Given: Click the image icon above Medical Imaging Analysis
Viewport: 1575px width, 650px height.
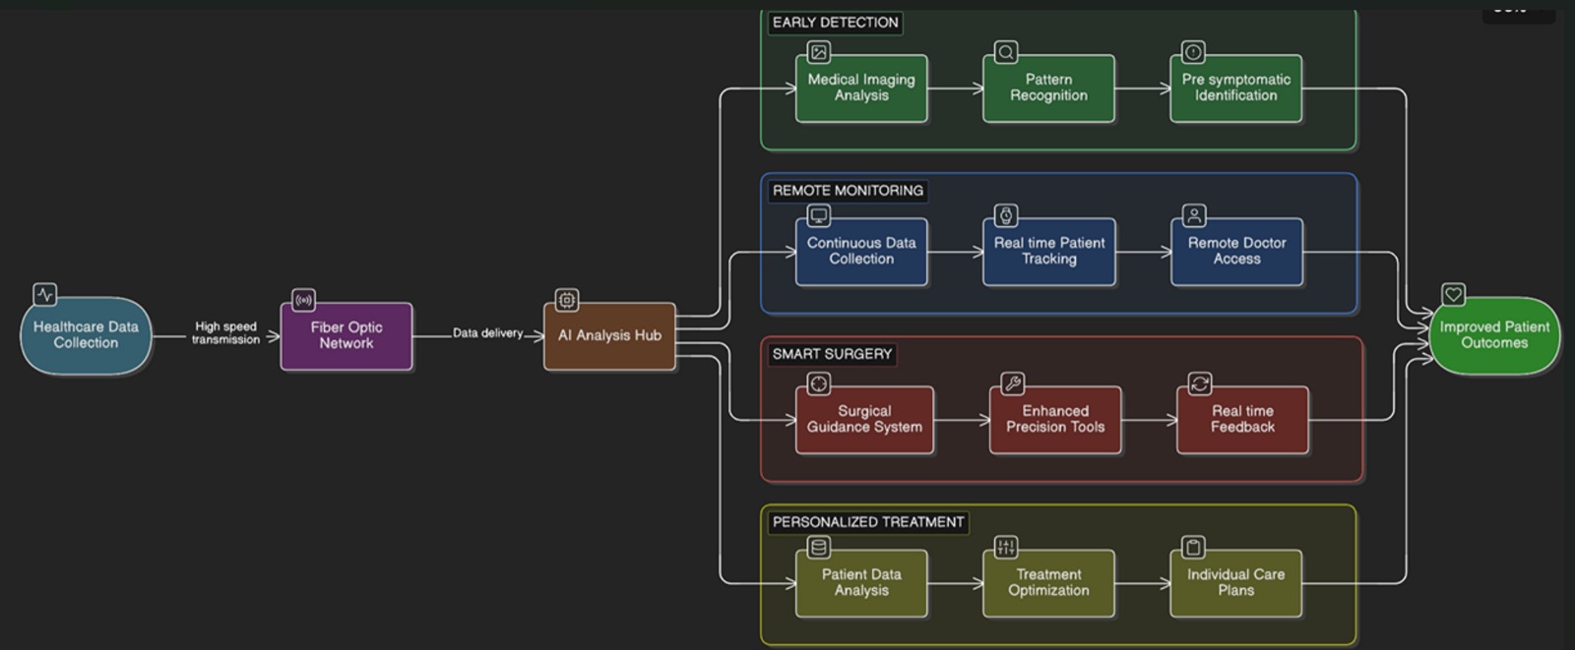Looking at the screenshot, I should click(x=819, y=52).
